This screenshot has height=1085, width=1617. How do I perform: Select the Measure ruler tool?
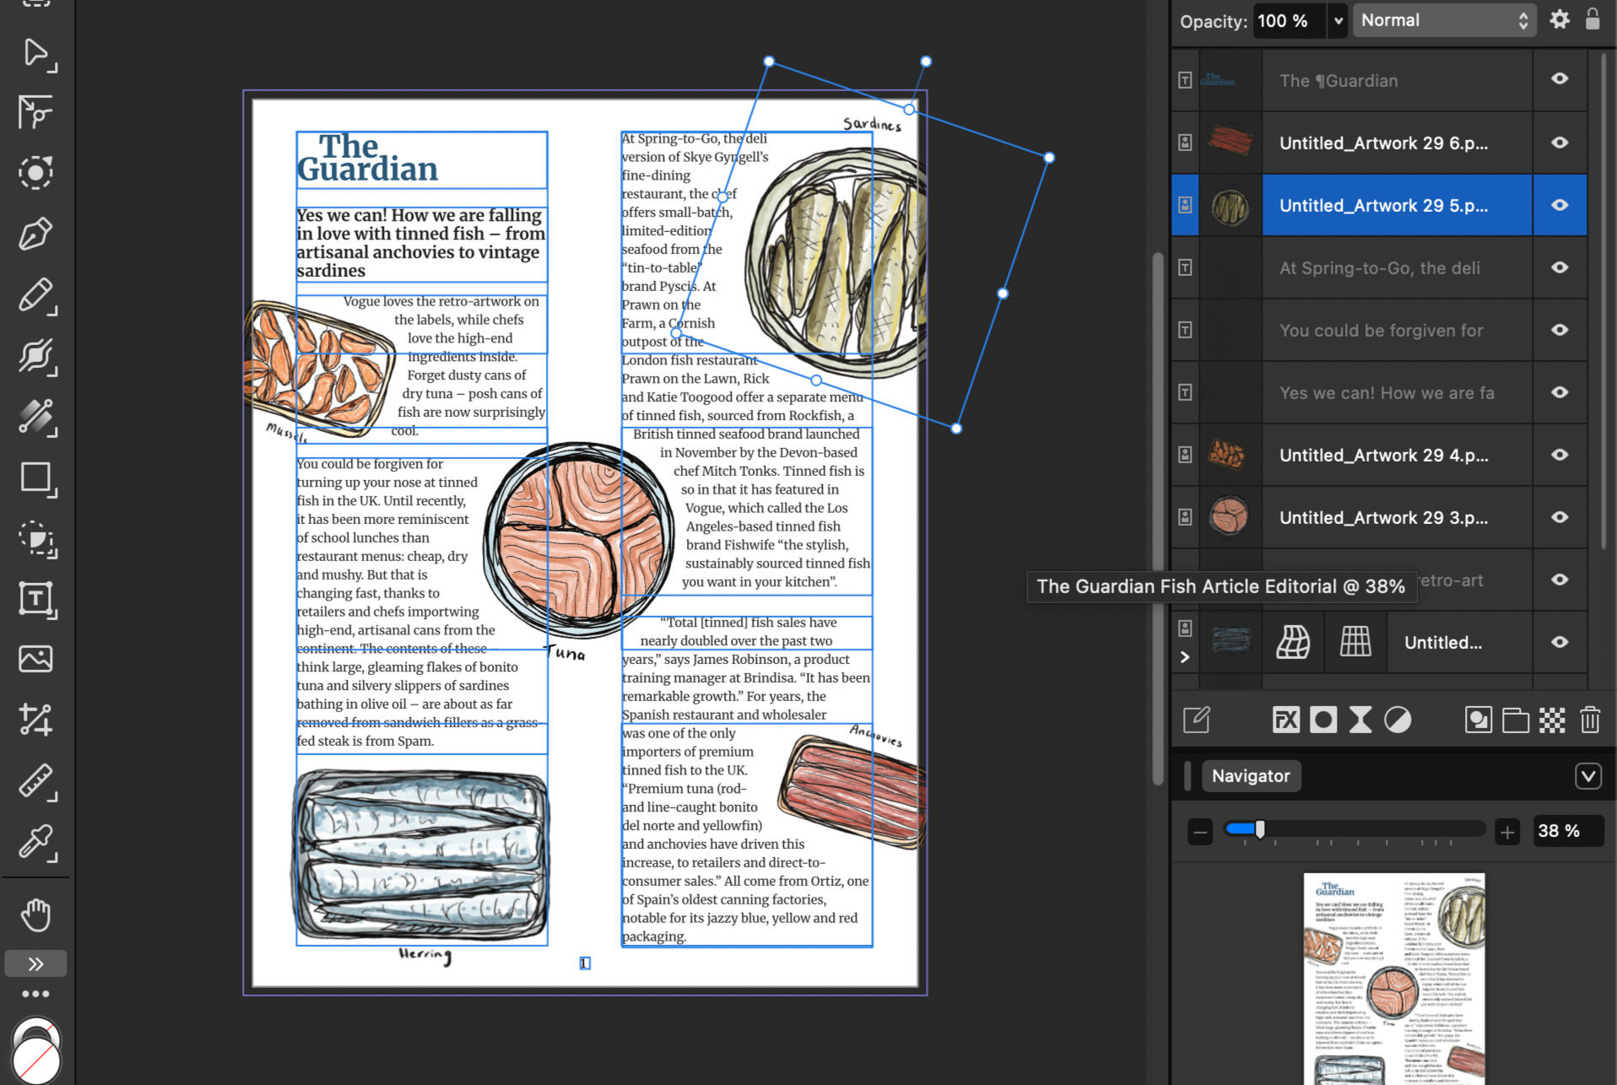click(36, 781)
